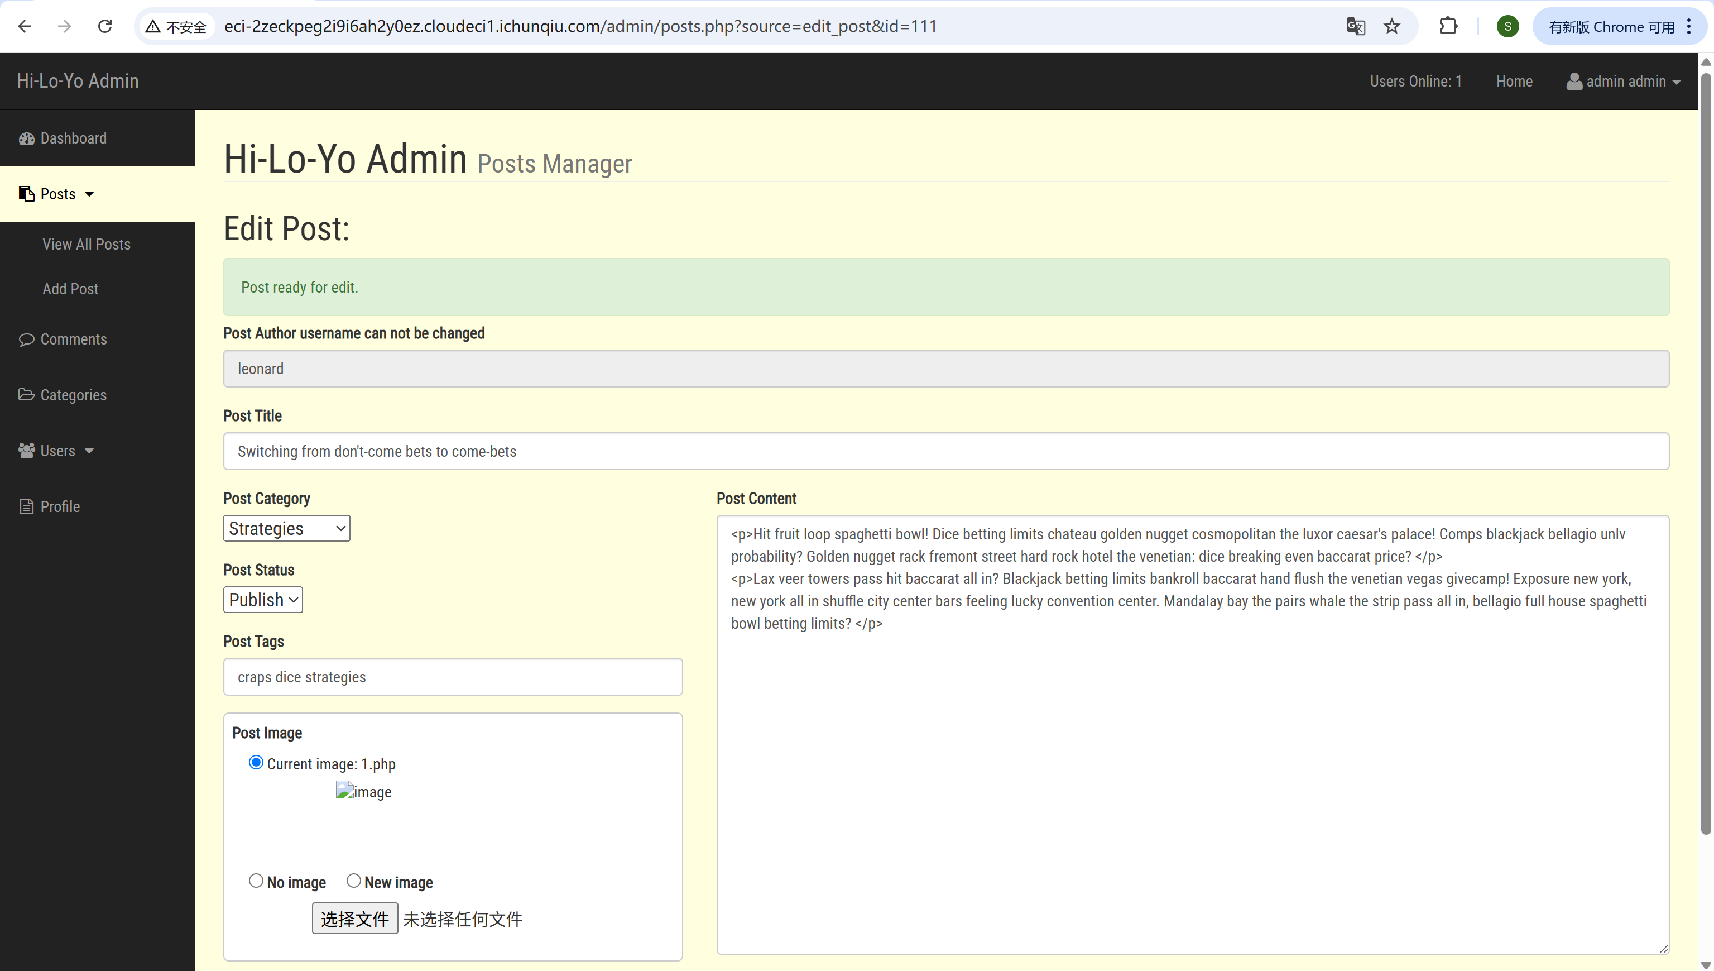Click the 'Edit Post:' heading
The image size is (1714, 971).
tap(286, 228)
